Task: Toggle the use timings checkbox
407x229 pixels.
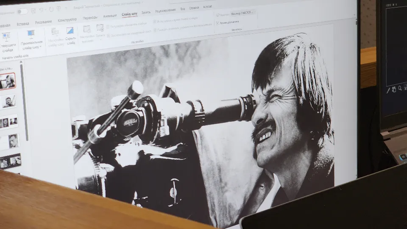Action: [x=154, y=21]
